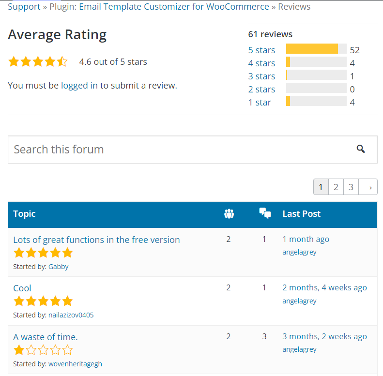Show only 1 star reviews
This screenshot has width=383, height=376.
tap(260, 102)
